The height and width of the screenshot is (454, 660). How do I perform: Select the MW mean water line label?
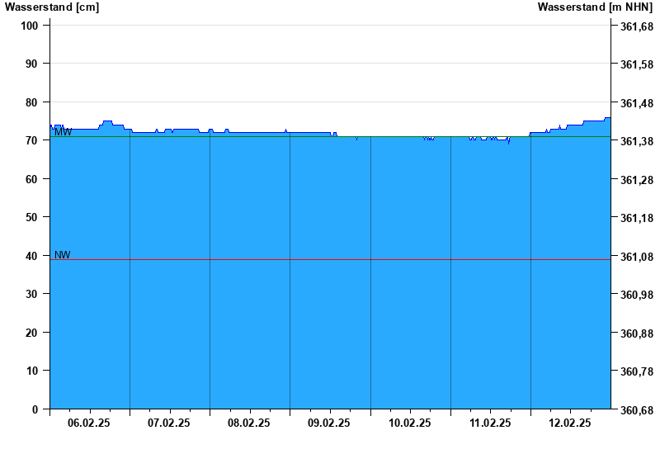tap(64, 132)
